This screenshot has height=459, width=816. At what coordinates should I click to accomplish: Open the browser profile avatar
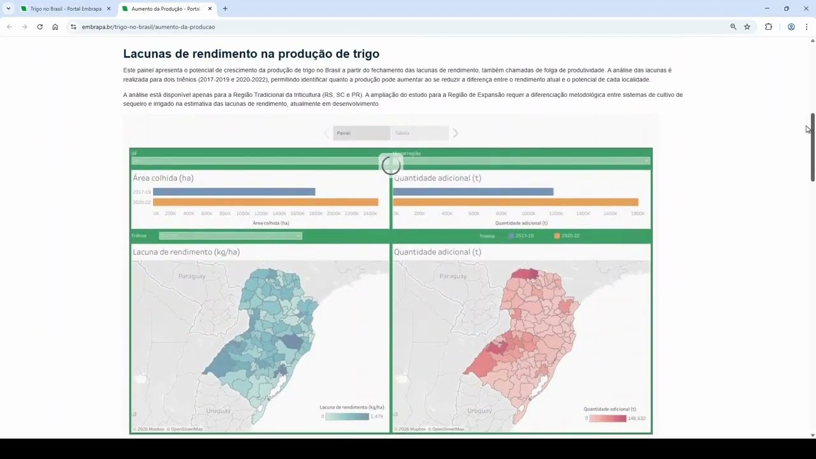(x=791, y=27)
